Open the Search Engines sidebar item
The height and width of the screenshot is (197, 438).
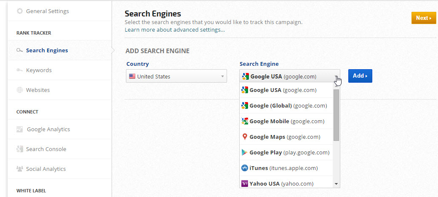pos(47,50)
